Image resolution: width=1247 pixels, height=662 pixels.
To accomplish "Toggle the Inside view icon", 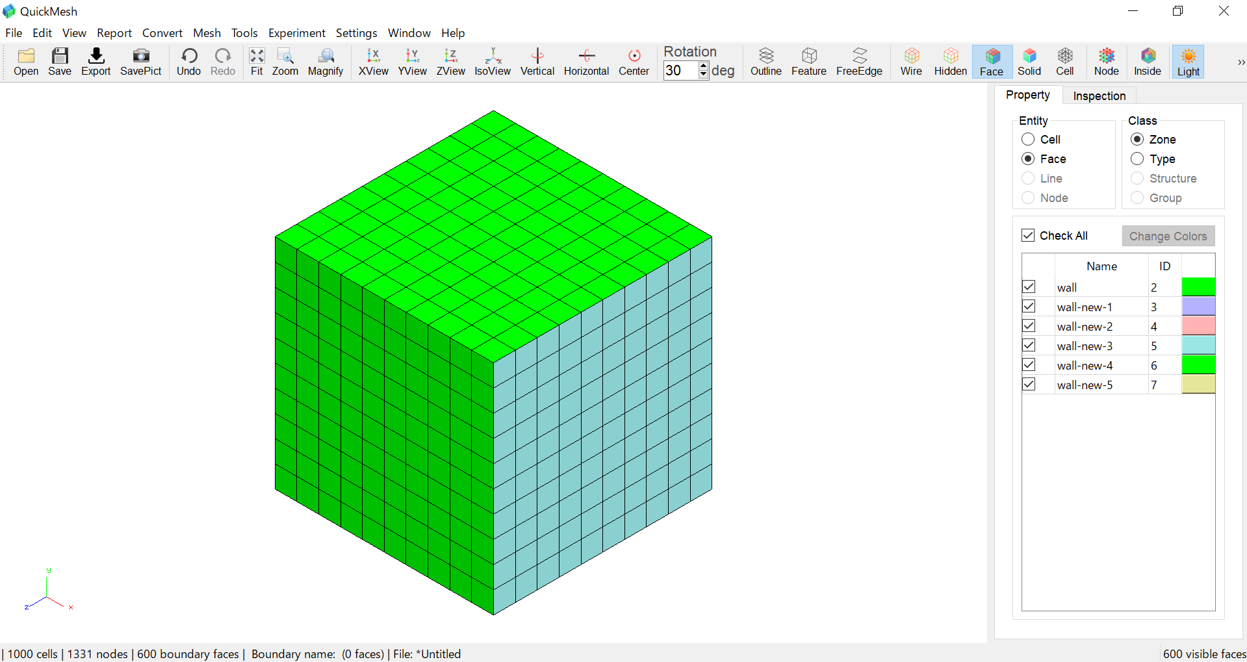I will coord(1148,62).
